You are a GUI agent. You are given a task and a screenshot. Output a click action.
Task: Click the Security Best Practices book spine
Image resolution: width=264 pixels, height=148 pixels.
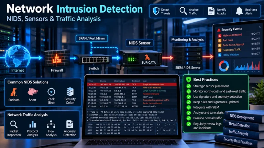click(238, 141)
